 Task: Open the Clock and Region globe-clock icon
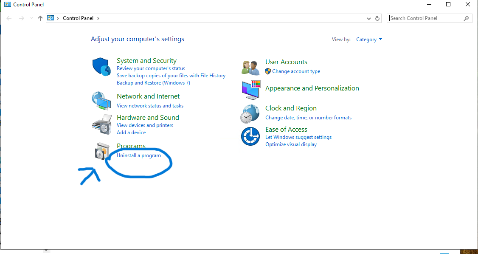coord(250,113)
